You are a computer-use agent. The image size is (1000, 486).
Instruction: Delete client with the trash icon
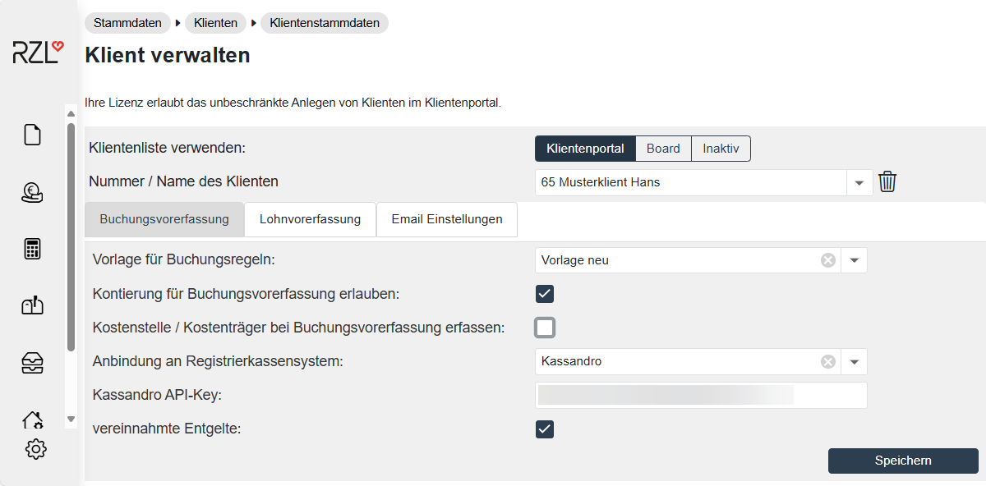[887, 182]
